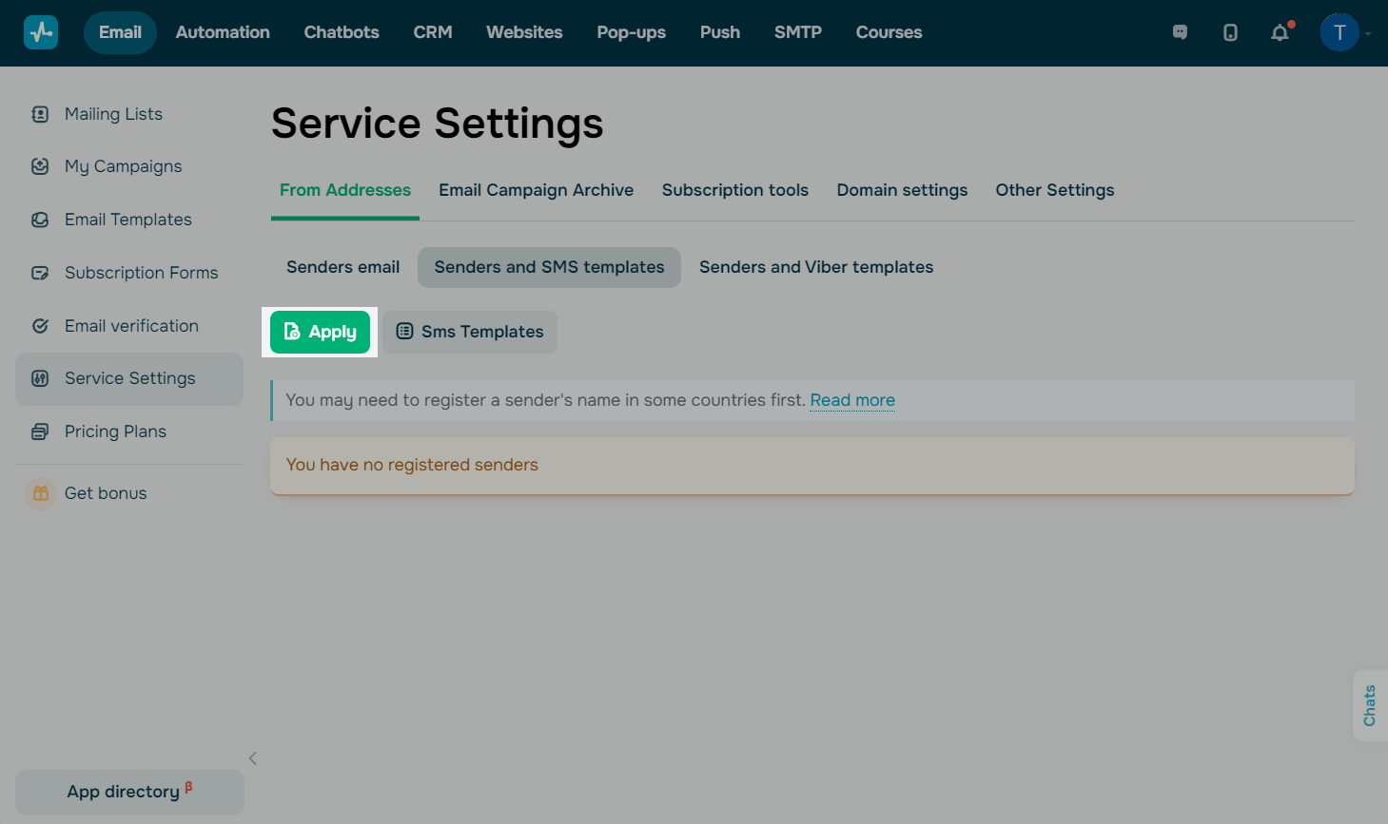Image resolution: width=1388 pixels, height=824 pixels.
Task: Open the Email Campaign Archive tab
Action: coord(536,190)
